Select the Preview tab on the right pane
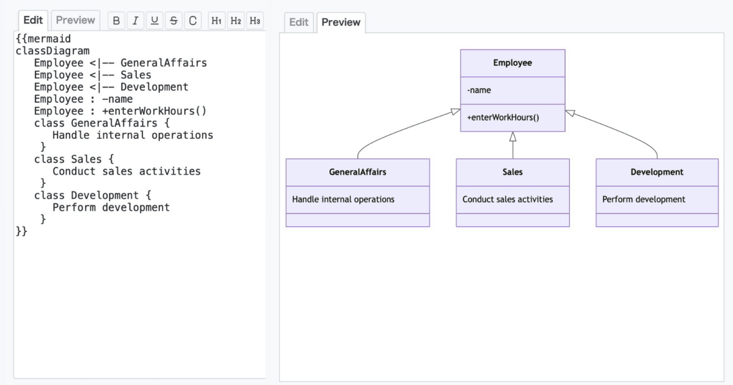The height and width of the screenshot is (385, 733). [x=341, y=23]
